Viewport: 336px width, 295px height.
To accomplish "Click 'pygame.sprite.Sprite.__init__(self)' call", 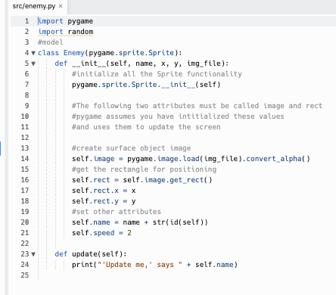I will [146, 85].
